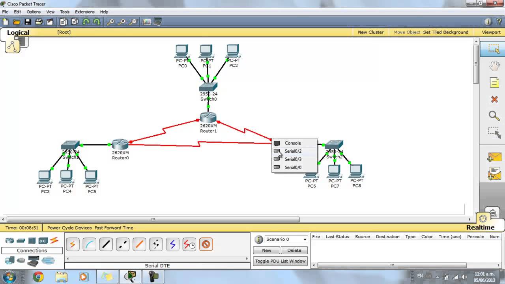
Task: Activate the Inspect magnifier tool
Action: pos(494,116)
